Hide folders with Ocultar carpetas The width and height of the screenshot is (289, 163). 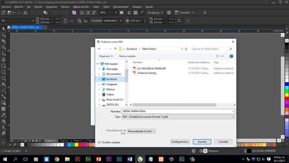pos(109,142)
